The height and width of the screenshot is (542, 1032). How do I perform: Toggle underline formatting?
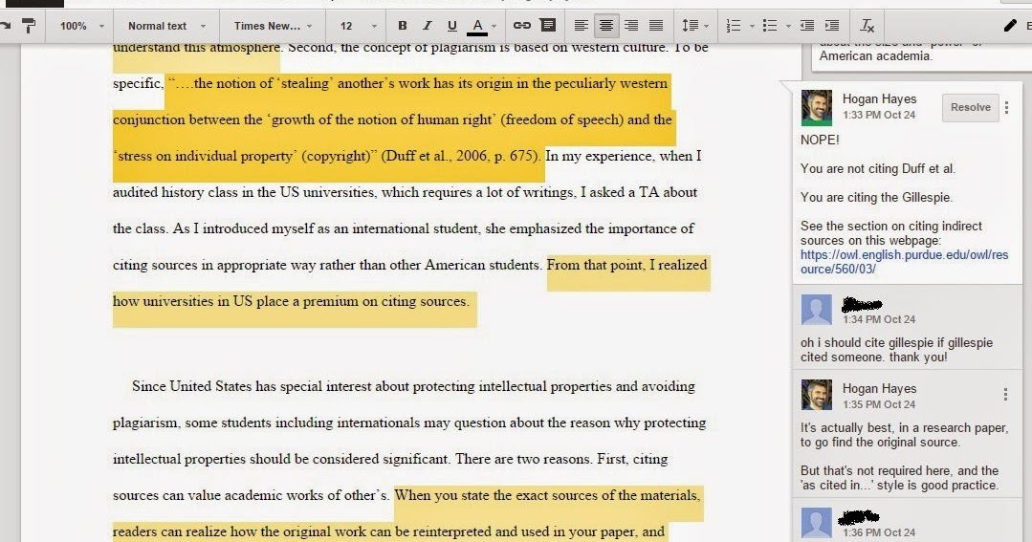(452, 26)
